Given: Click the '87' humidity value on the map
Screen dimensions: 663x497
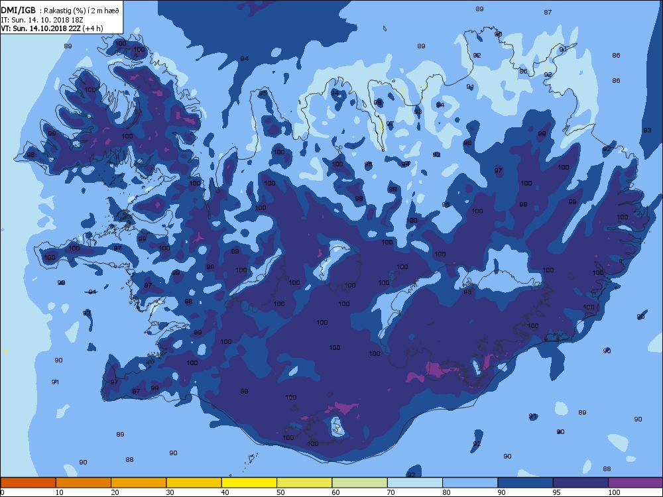Looking at the screenshot, I should coord(548,13).
